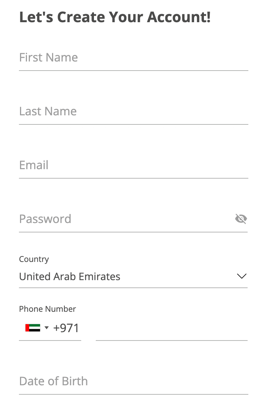The image size is (268, 406).
Task: Click the word "Birth" in the date placeholder
Action: 75,381
